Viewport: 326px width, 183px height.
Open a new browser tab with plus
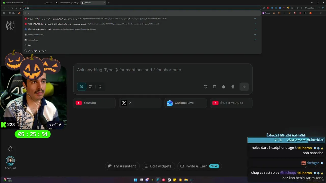coord(109,3)
